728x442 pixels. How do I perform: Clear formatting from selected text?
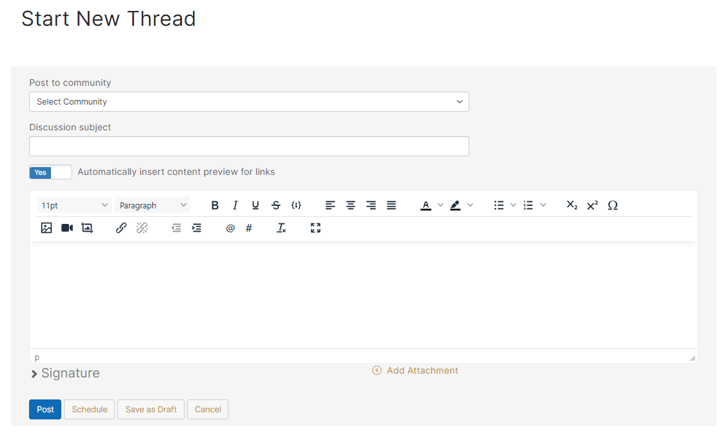click(x=281, y=228)
